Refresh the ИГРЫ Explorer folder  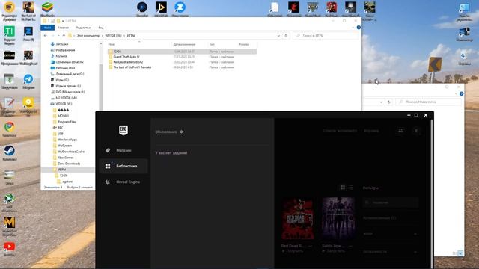(286, 36)
